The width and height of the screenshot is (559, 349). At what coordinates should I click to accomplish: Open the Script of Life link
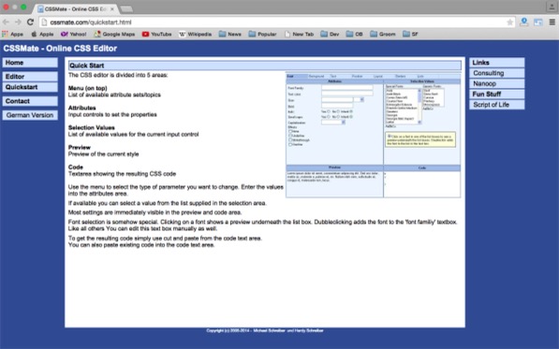[x=496, y=105]
